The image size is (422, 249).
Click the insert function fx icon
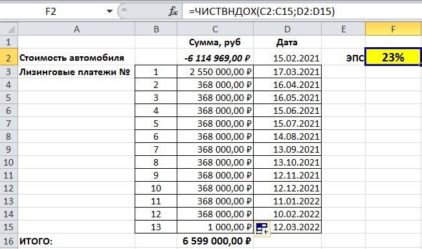173,12
